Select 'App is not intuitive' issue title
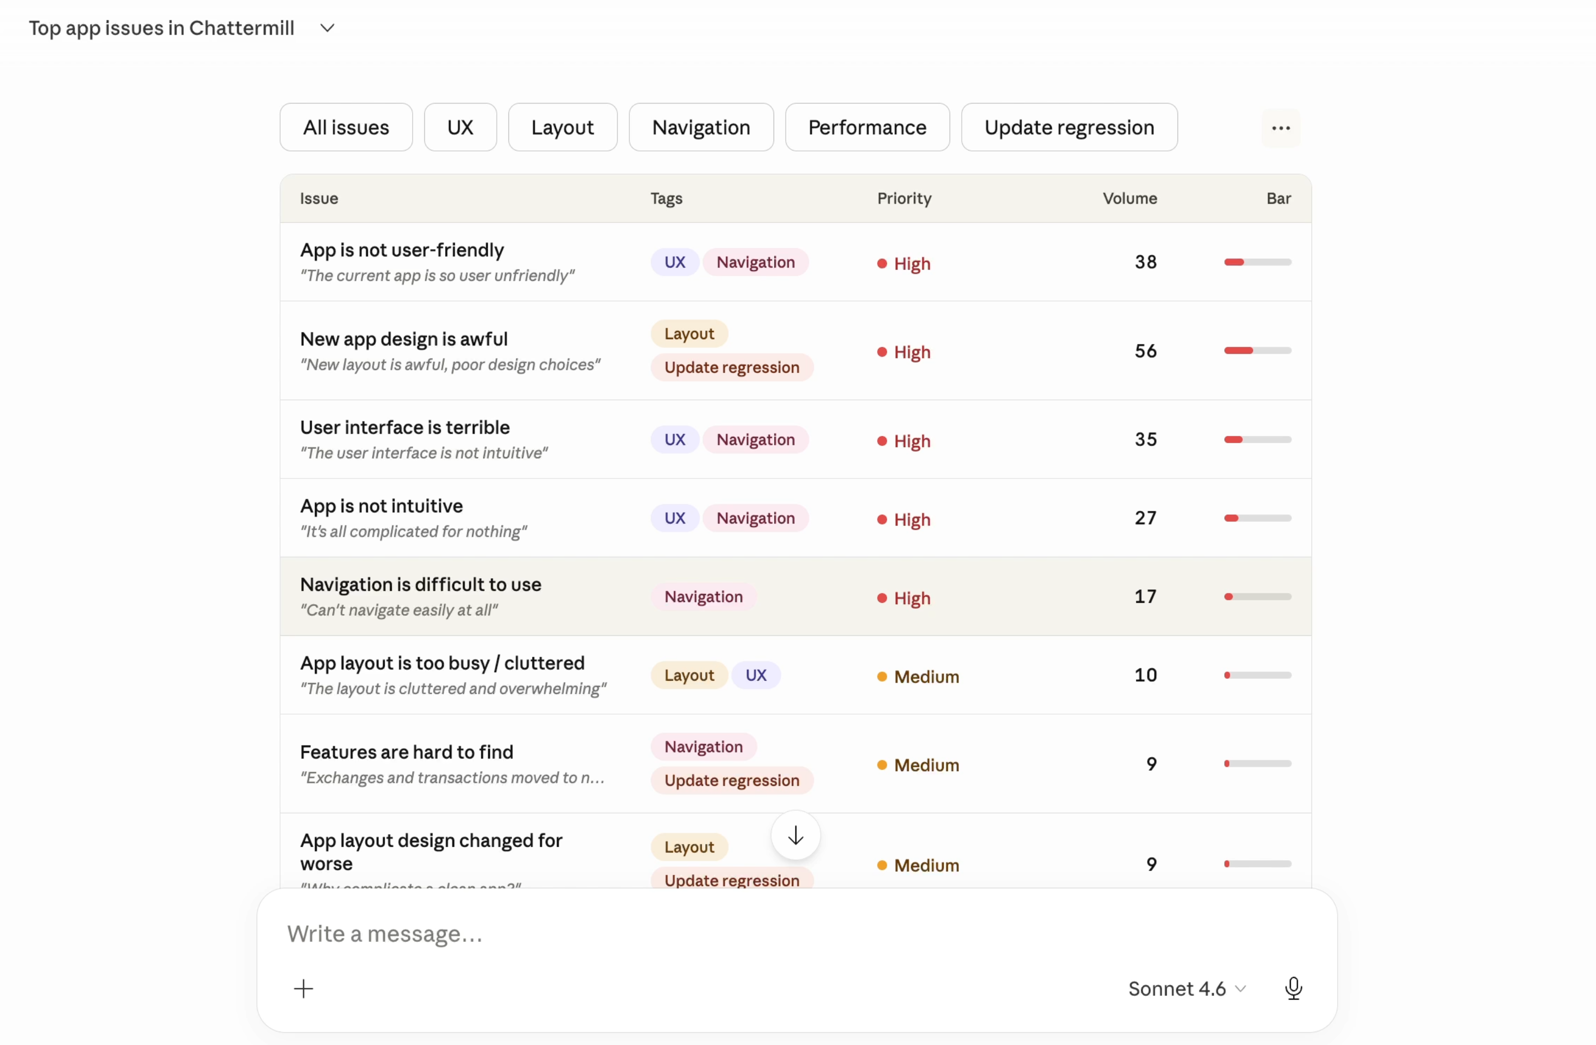This screenshot has height=1045, width=1596. click(x=382, y=506)
